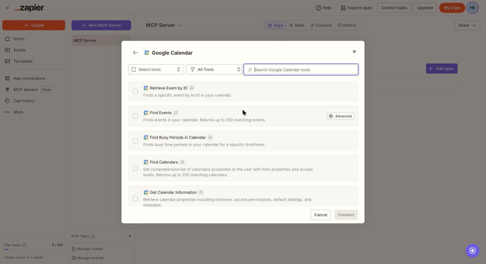Viewport: 486px width, 264px height.
Task: Click magnifier icon beside Get Calendar Information
Action: (201, 192)
